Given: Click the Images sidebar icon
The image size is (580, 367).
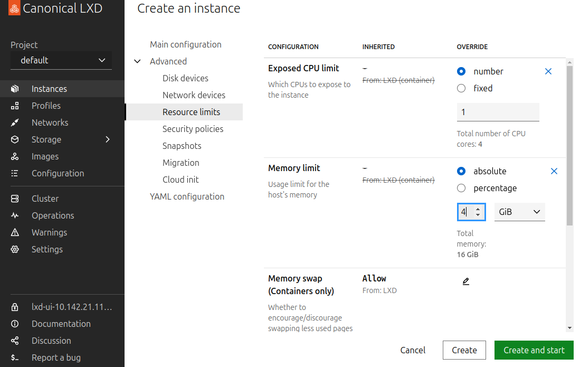Looking at the screenshot, I should tap(15, 156).
